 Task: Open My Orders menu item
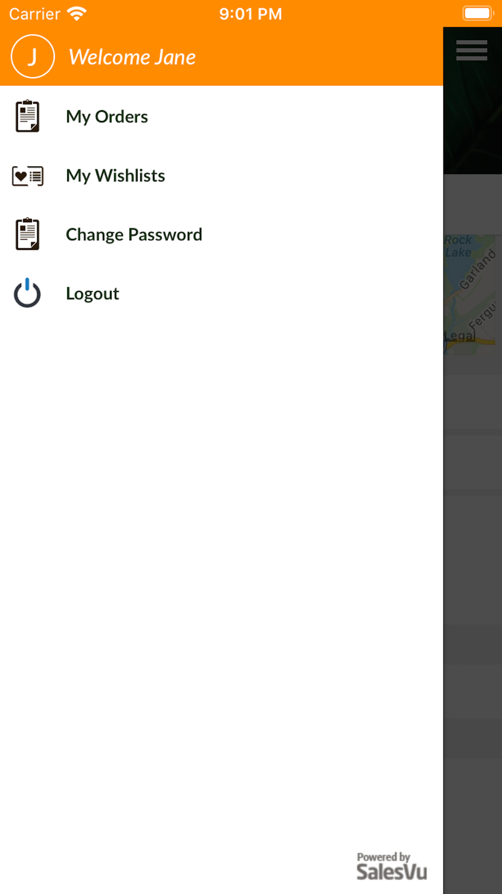click(x=221, y=116)
